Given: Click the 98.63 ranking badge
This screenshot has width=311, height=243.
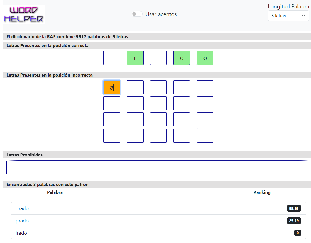Looking at the screenshot, I should [294, 208].
